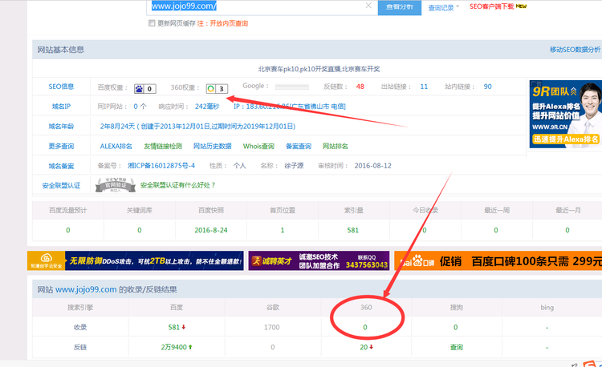Open the Whois查询 link
Viewport: 602px width, 367px height.
[x=258, y=147]
